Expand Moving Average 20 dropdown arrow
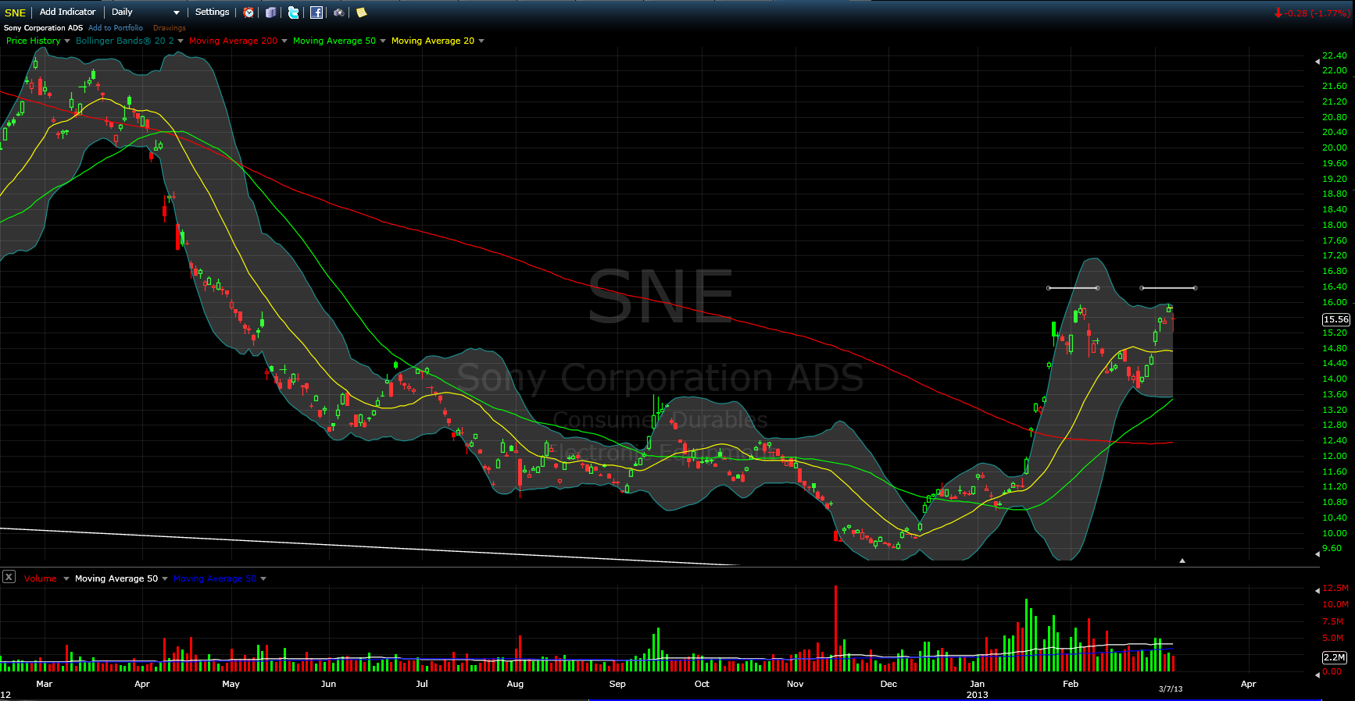1355x701 pixels. click(x=481, y=41)
